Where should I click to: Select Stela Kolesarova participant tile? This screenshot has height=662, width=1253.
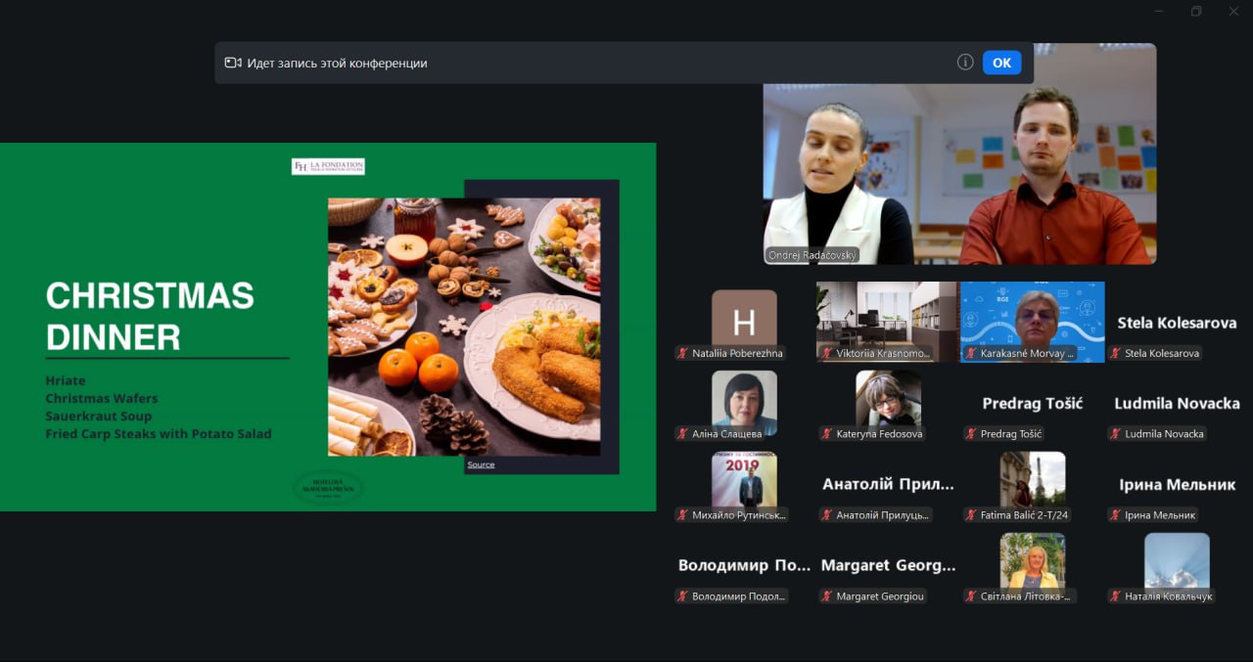[x=1177, y=323]
